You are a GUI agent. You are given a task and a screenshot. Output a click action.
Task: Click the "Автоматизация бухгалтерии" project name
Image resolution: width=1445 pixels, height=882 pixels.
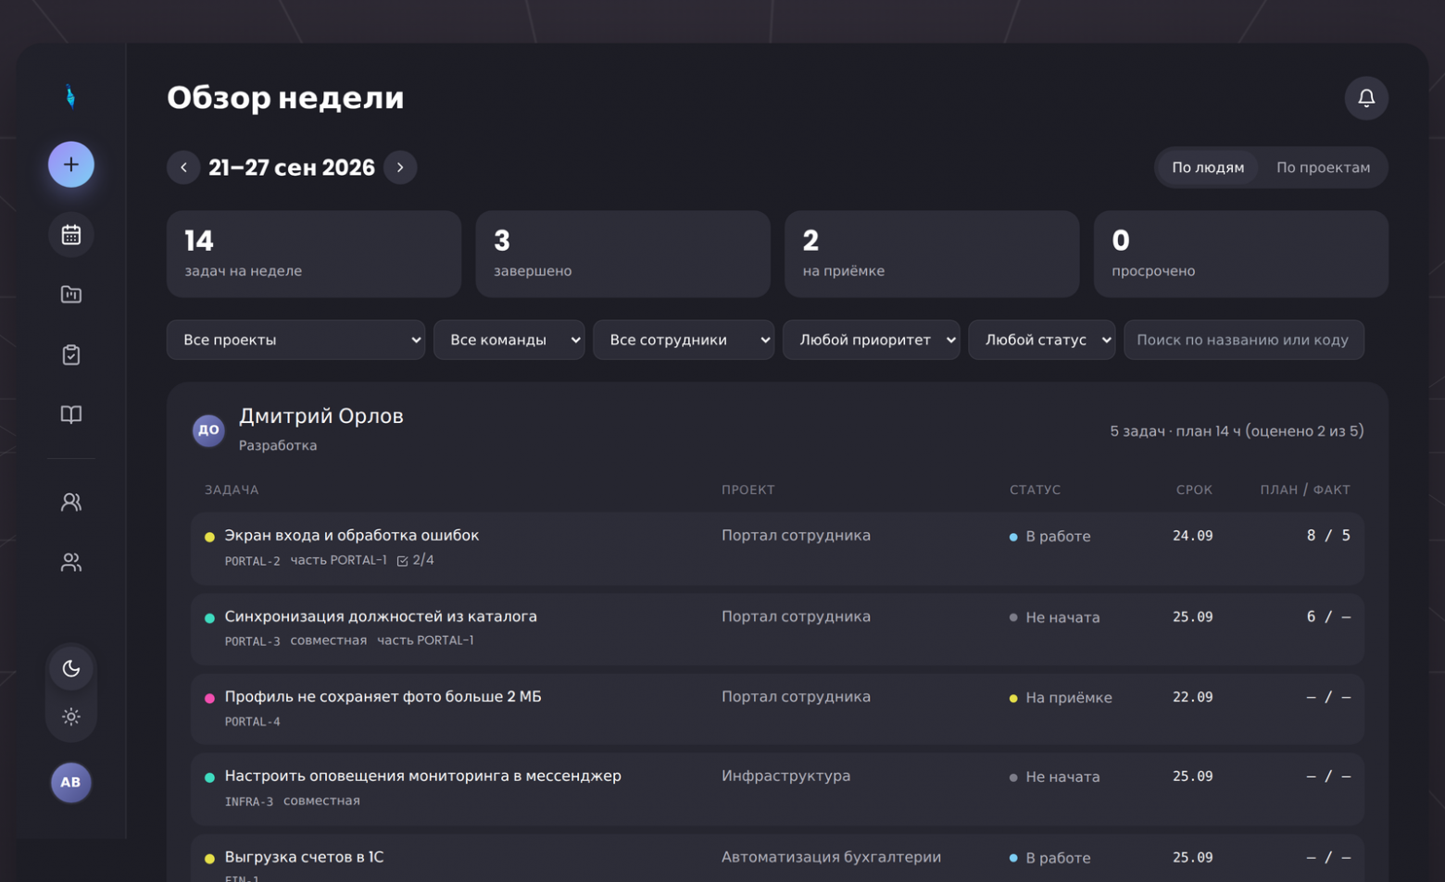pyautogui.click(x=831, y=857)
